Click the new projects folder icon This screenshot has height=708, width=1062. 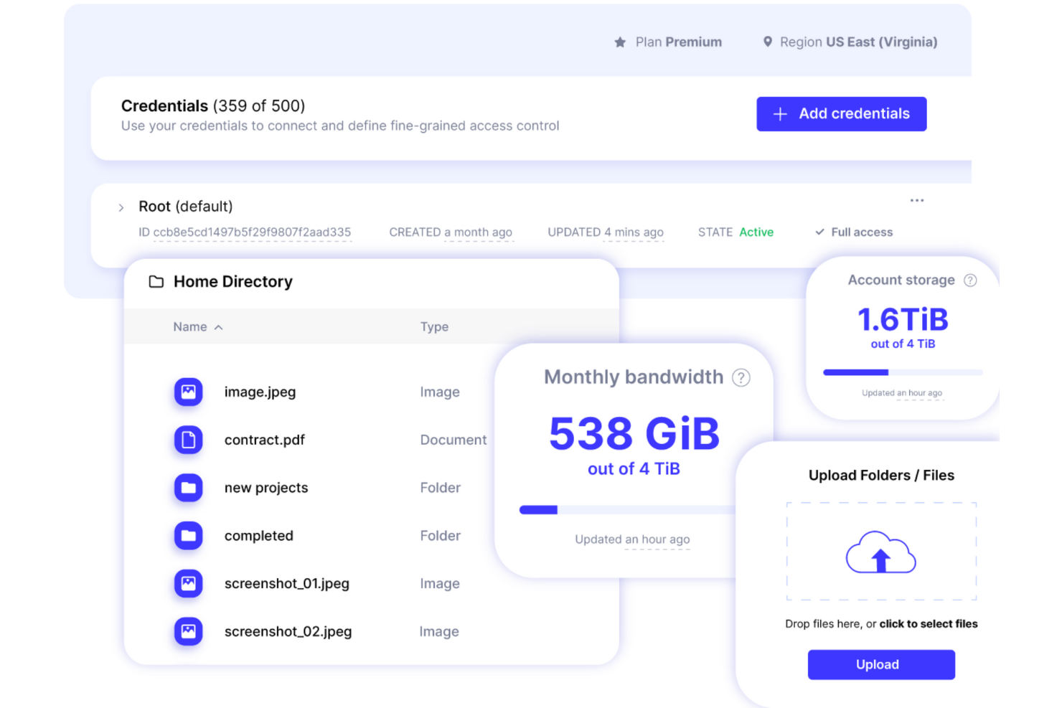tap(188, 488)
